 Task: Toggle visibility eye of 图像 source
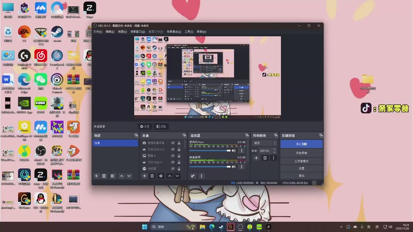pos(173,156)
